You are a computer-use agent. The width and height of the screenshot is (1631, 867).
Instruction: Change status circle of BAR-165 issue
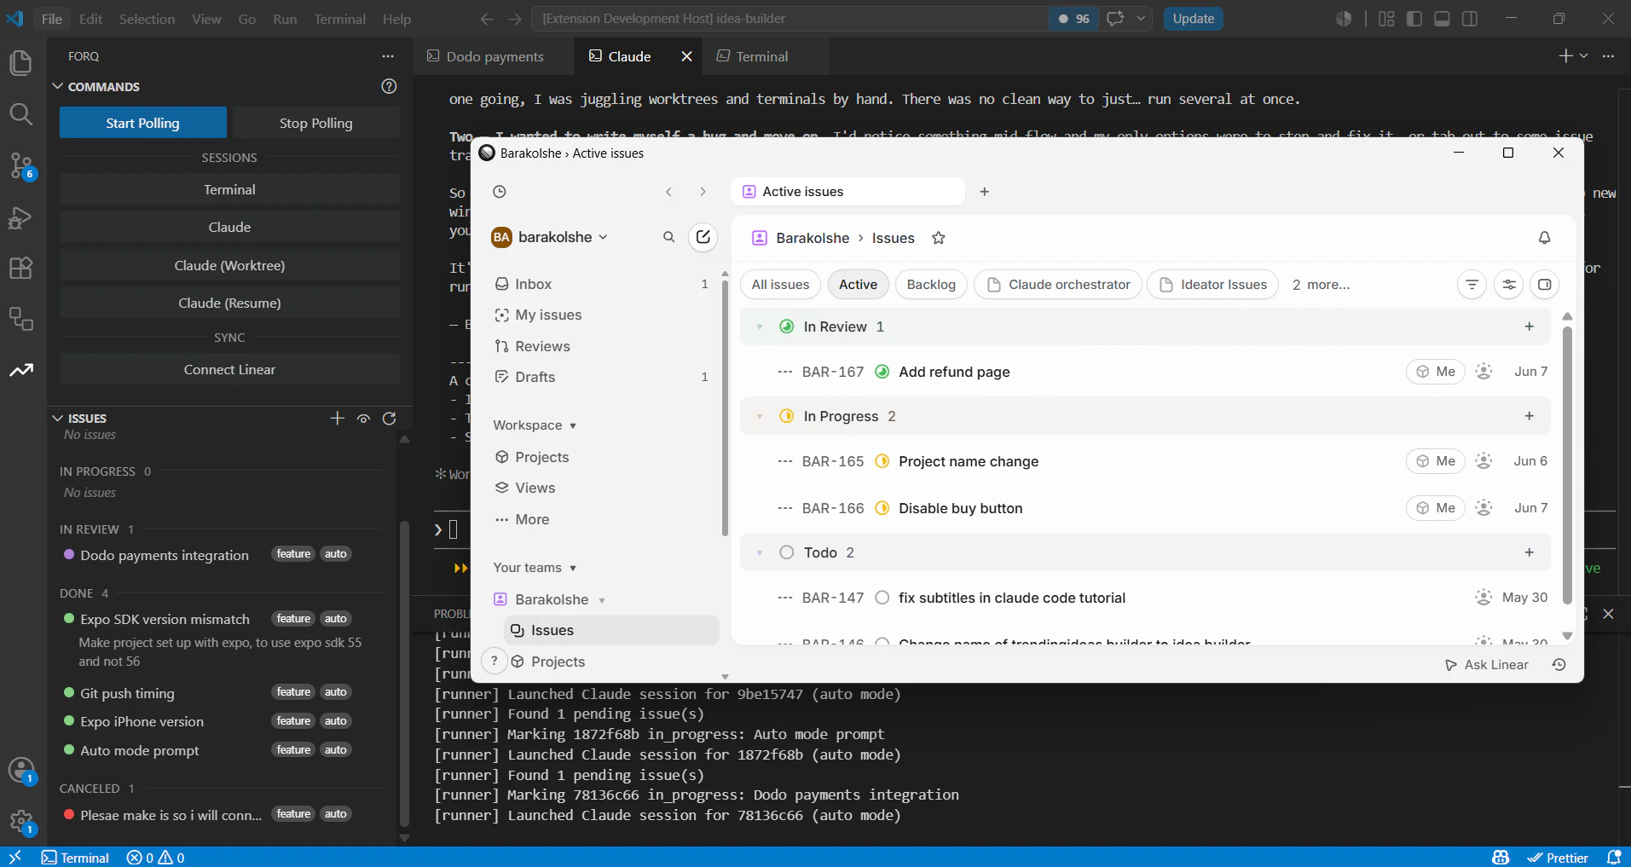(882, 461)
